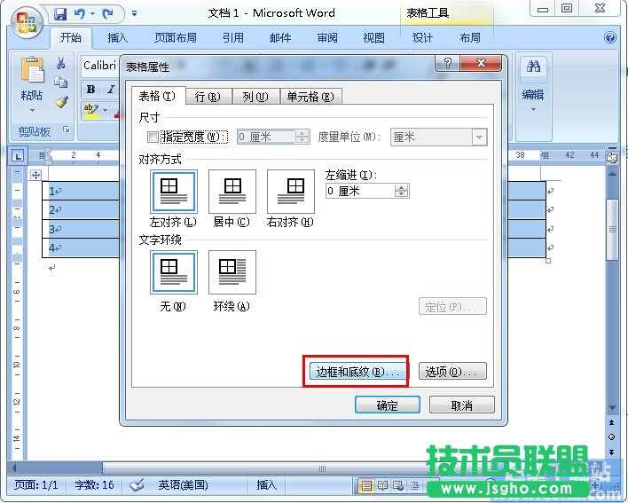The height and width of the screenshot is (503, 628).
Task: Expand the 编辑 group dropdown
Action: 533,110
